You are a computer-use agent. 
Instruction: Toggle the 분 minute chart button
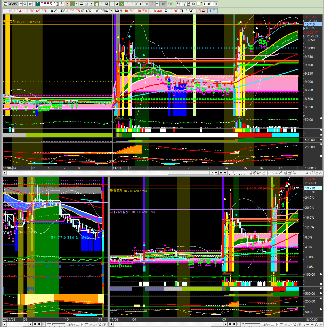click(x=97, y=4)
